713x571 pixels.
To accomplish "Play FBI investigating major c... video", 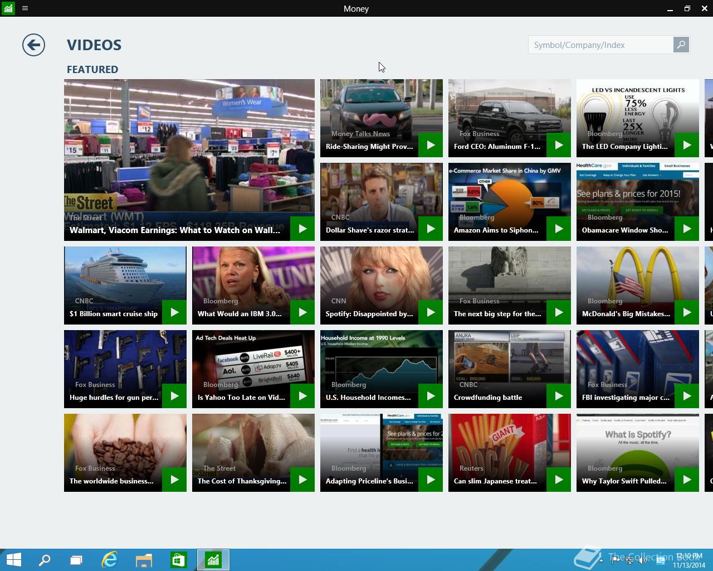I will pyautogui.click(x=687, y=396).
